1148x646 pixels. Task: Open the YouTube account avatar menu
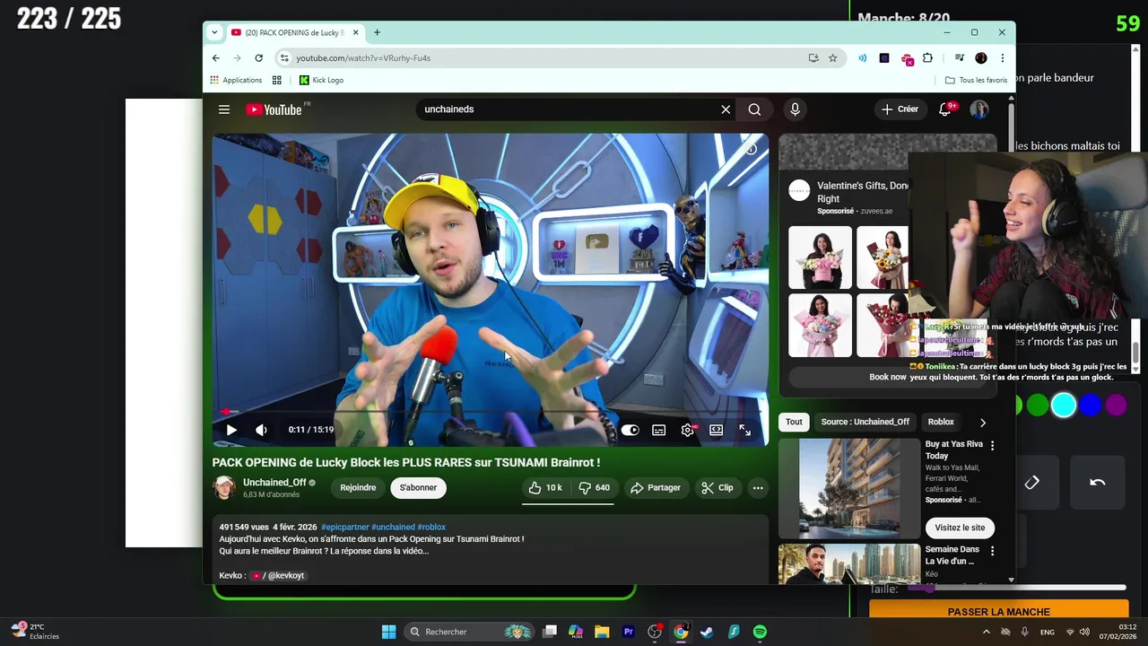tap(978, 109)
